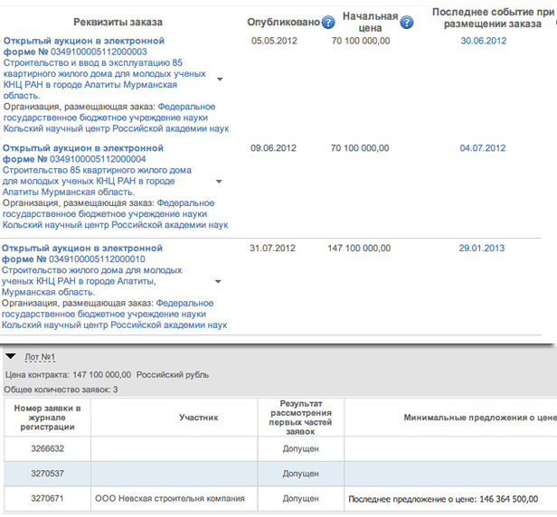The image size is (557, 517).
Task: Click Номер заявки в журнале регистрации header
Action: [47, 418]
